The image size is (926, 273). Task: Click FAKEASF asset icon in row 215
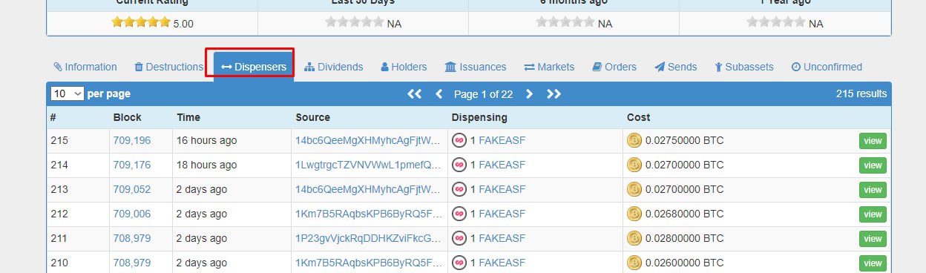coord(459,140)
